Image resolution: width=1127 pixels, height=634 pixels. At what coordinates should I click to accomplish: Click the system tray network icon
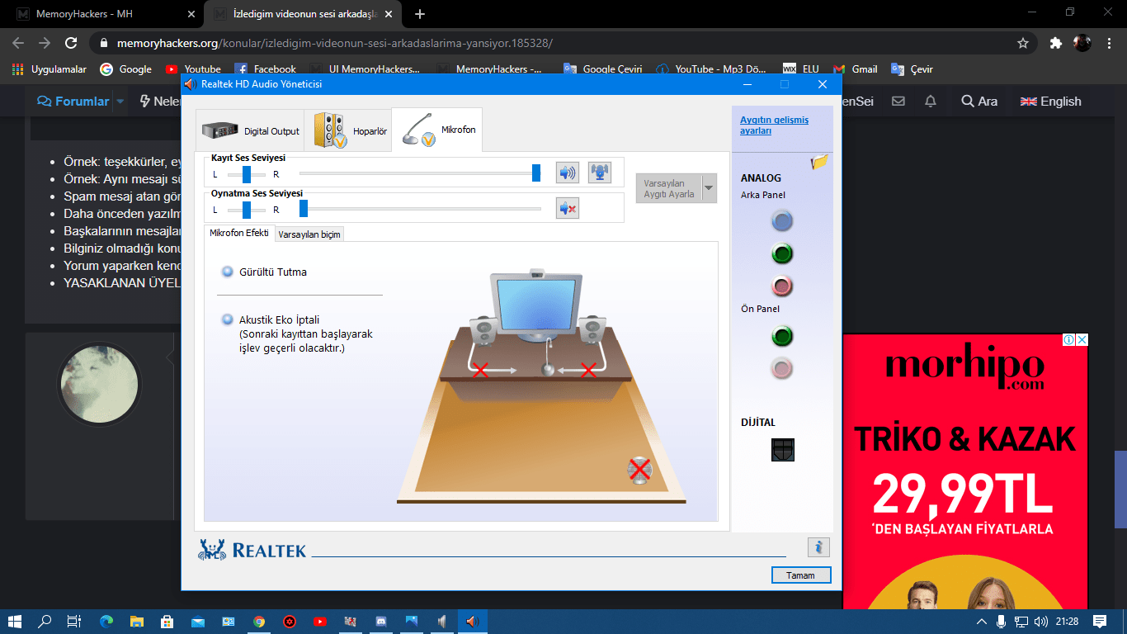(x=1021, y=622)
